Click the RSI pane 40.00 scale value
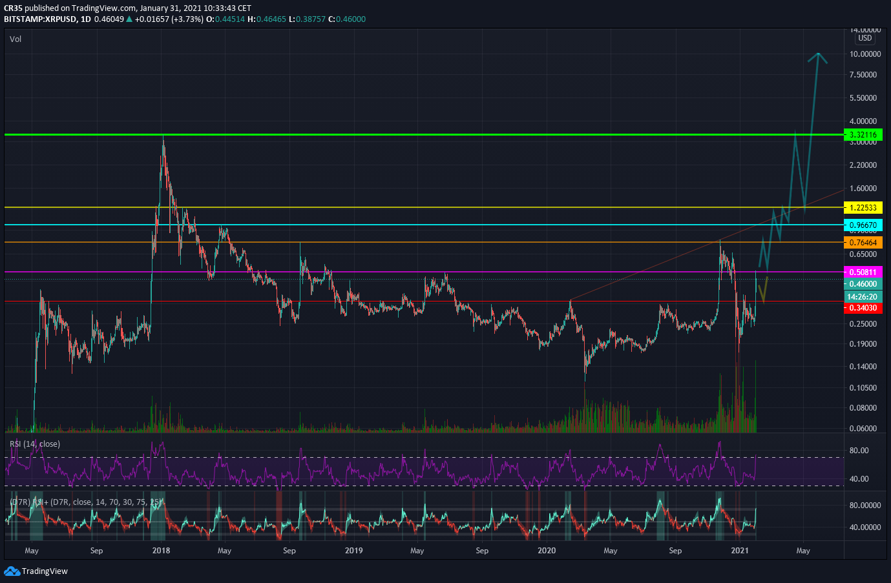891x583 pixels. (x=859, y=479)
